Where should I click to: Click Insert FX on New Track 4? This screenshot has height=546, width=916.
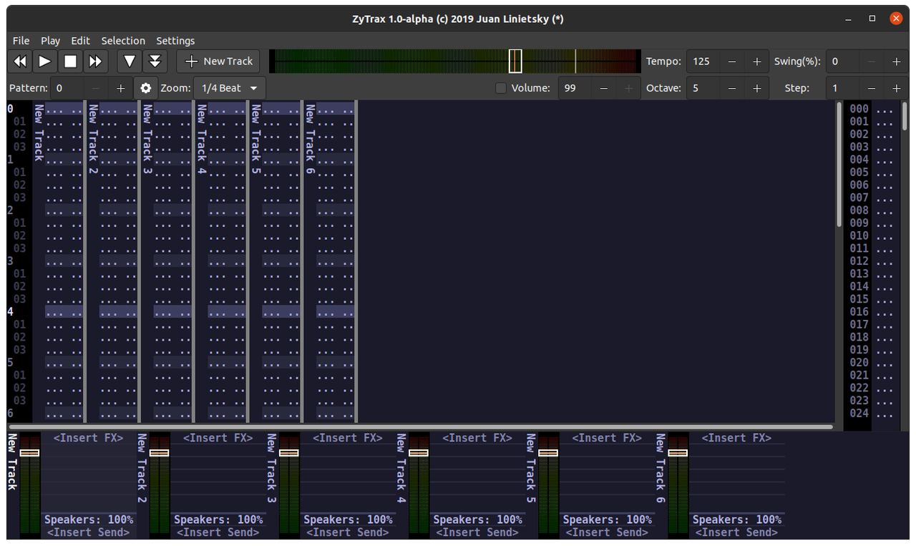tap(477, 438)
